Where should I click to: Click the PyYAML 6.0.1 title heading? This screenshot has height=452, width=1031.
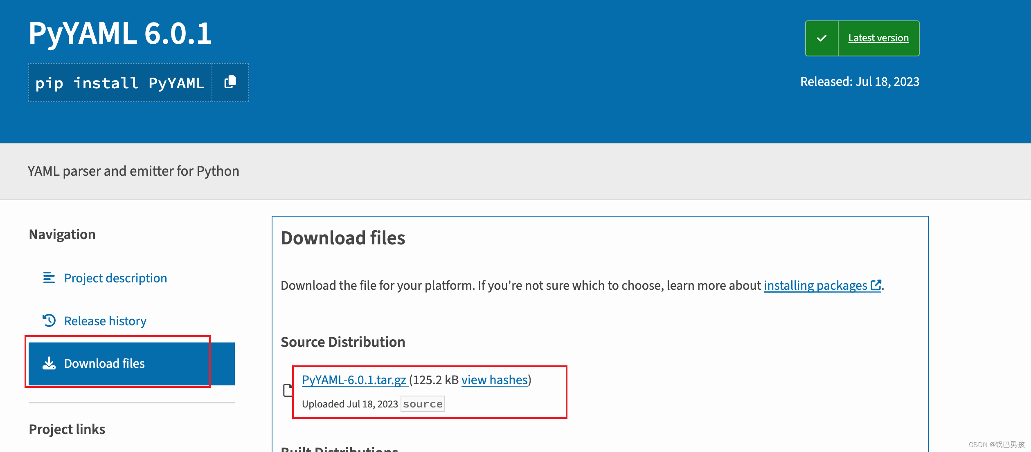click(x=120, y=34)
